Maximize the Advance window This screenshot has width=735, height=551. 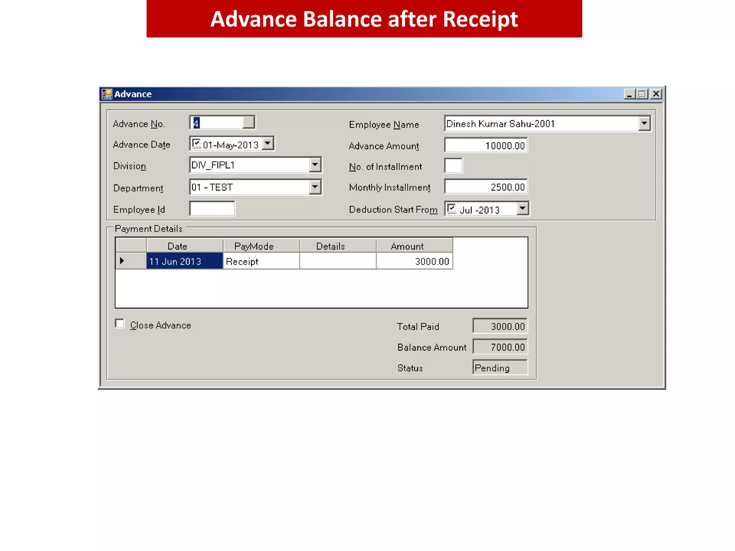point(642,94)
